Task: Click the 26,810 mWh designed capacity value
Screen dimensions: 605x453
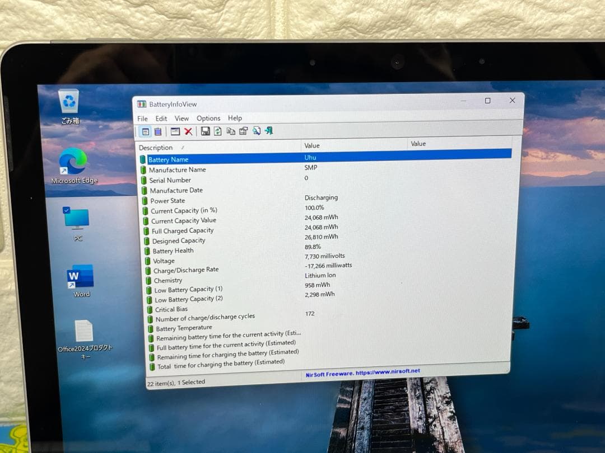Action: [321, 237]
